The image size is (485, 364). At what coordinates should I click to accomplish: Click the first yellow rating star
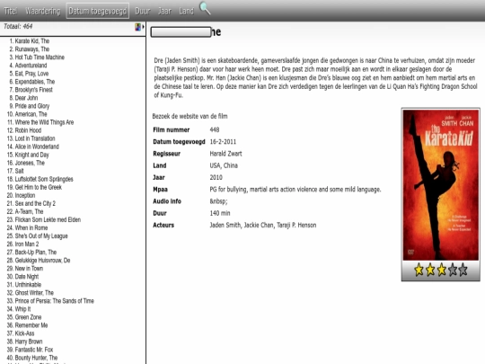[419, 270]
